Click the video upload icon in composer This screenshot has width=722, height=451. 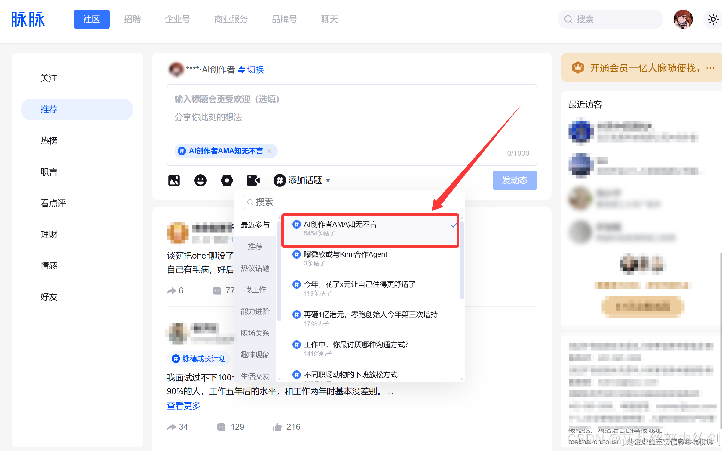point(253,180)
